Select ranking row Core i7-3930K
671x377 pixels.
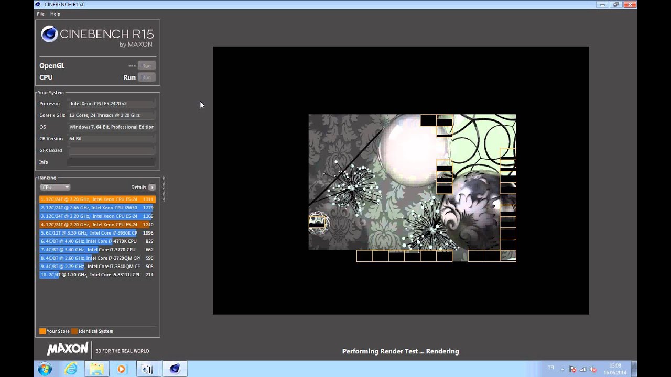(x=98, y=233)
